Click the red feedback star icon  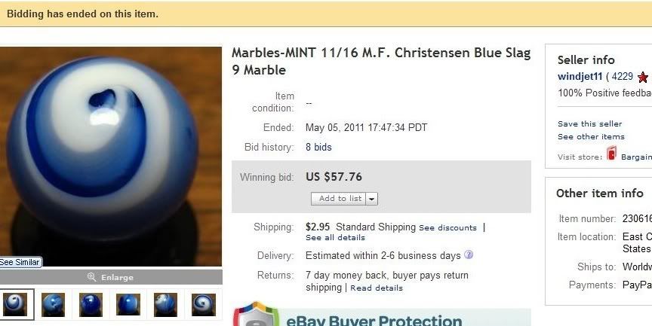coord(643,77)
